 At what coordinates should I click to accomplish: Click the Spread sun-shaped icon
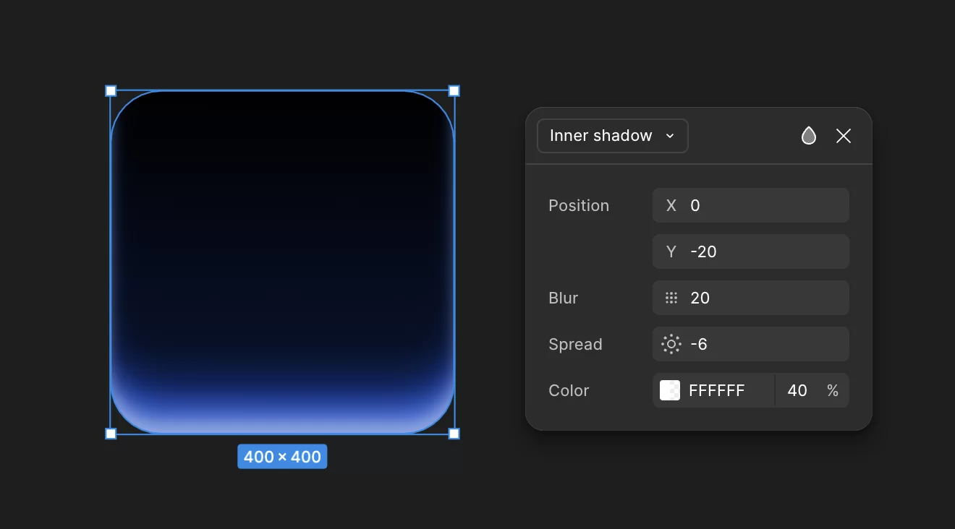[x=671, y=344]
